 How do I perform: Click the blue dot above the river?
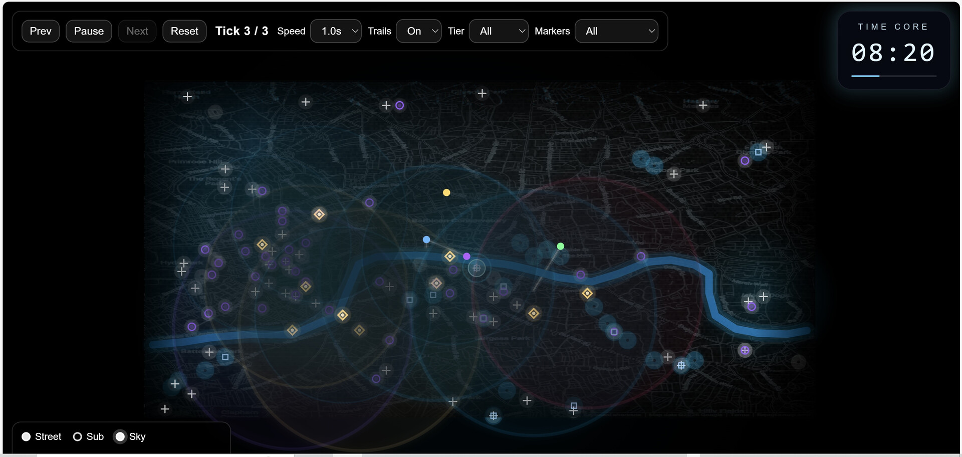coord(426,240)
